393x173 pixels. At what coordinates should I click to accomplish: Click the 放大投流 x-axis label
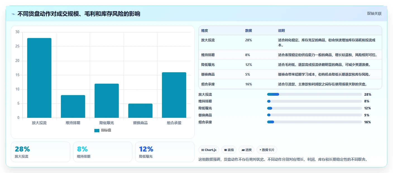(x=39, y=123)
